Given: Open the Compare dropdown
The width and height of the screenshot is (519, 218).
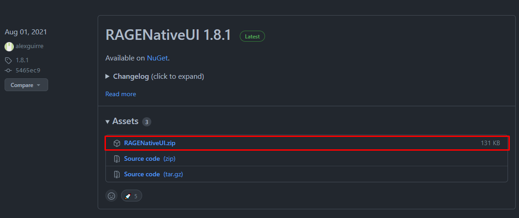Looking at the screenshot, I should click(x=26, y=85).
